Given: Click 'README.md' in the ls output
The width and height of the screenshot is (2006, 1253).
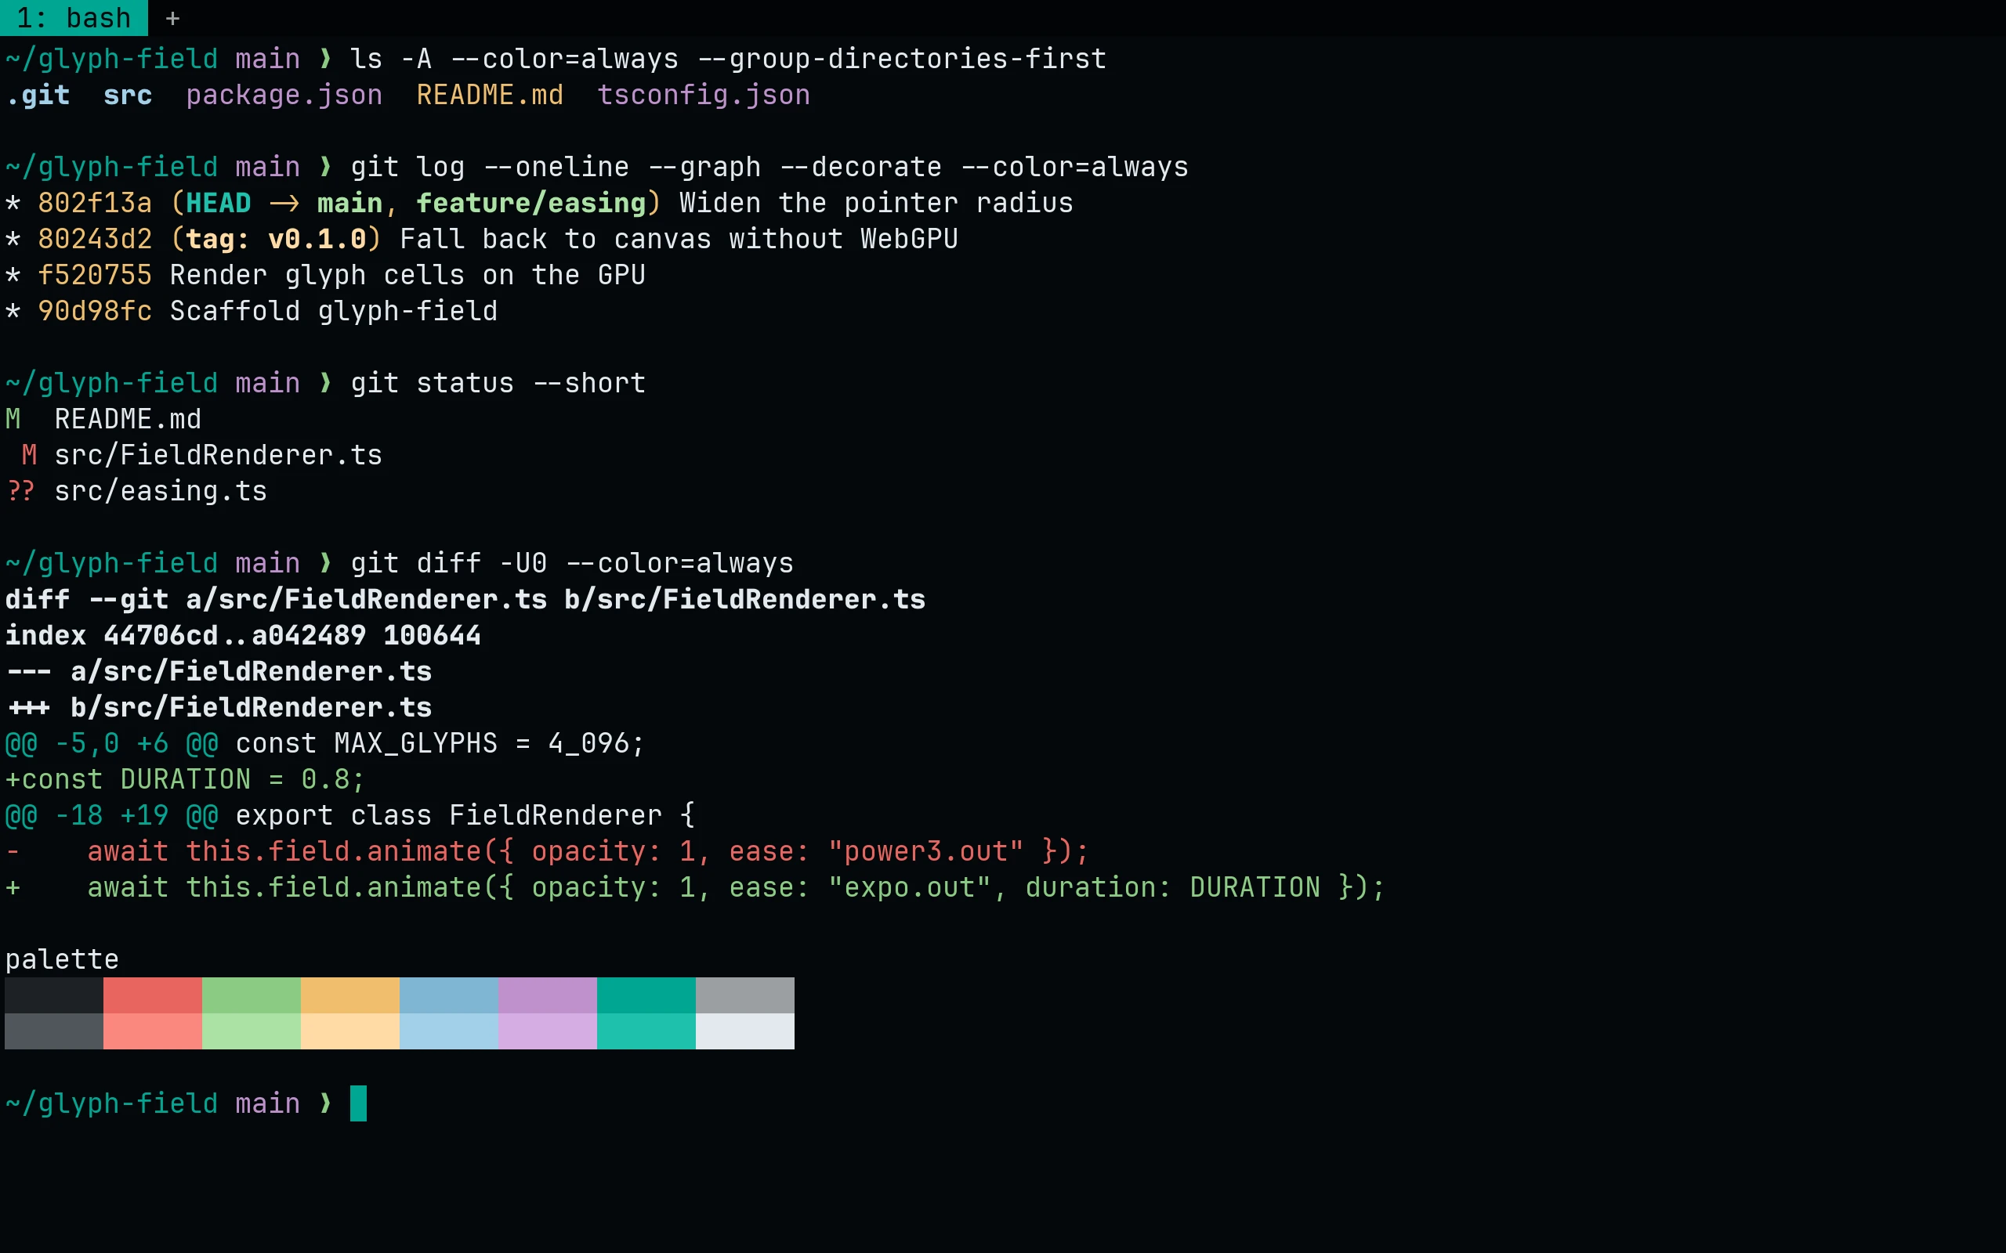Looking at the screenshot, I should tap(490, 96).
